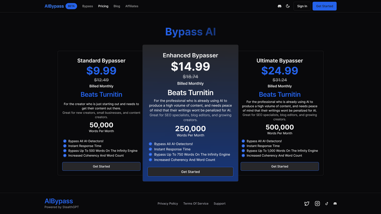381x214 pixels.
Task: Click the check icon beside Bypass Up To 750 Words
Action: tap(150, 155)
